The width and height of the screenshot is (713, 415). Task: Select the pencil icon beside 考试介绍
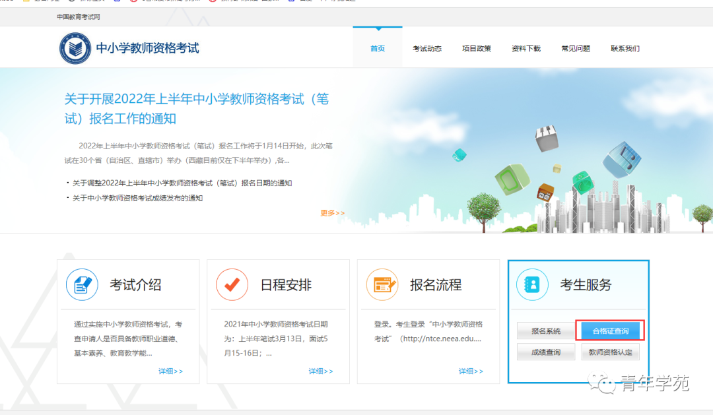coord(81,284)
